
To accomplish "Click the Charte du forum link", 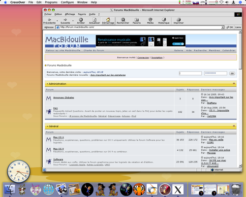I will (x=94, y=50).
